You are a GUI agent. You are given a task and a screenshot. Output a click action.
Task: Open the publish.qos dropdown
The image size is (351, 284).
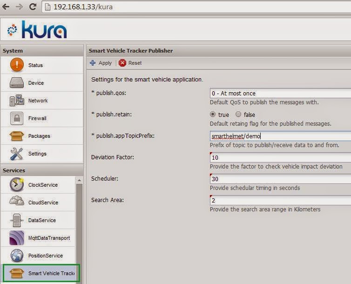pos(280,93)
